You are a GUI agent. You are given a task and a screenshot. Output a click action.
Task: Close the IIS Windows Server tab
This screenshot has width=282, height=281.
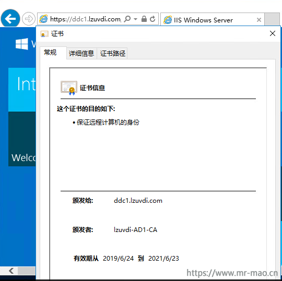point(259,20)
